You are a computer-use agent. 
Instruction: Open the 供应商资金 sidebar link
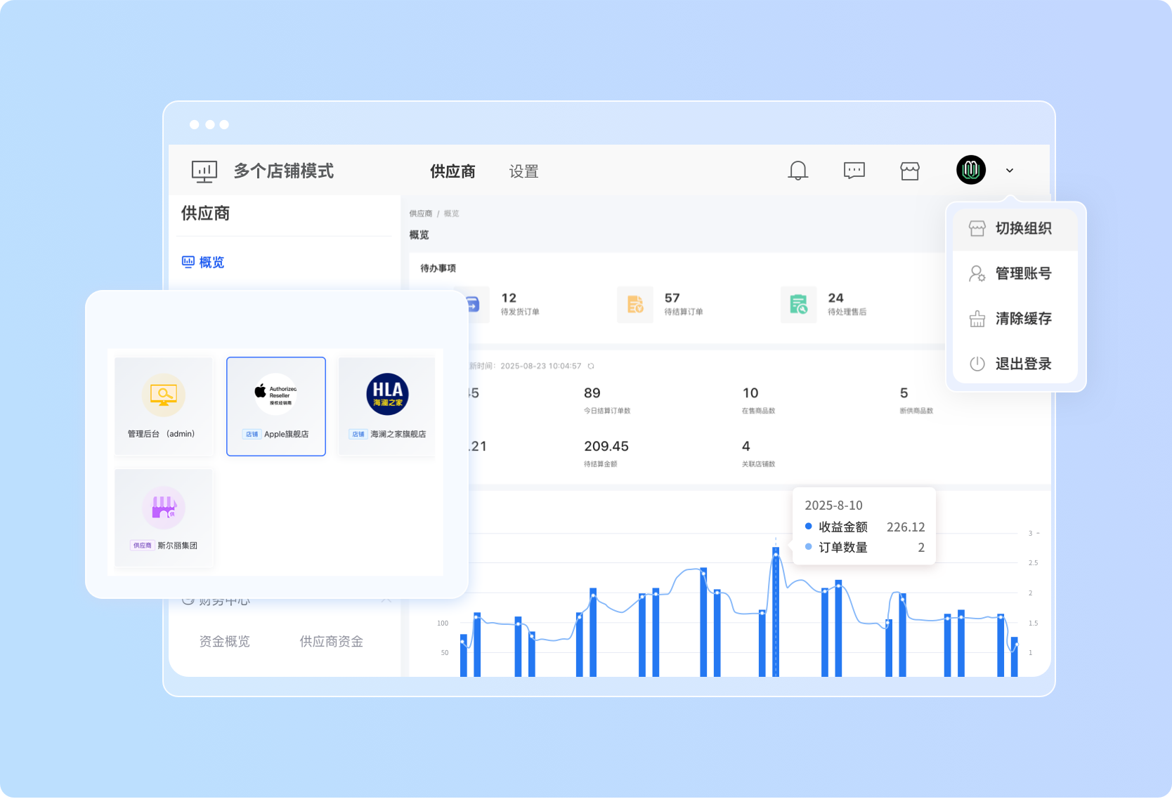(x=331, y=642)
